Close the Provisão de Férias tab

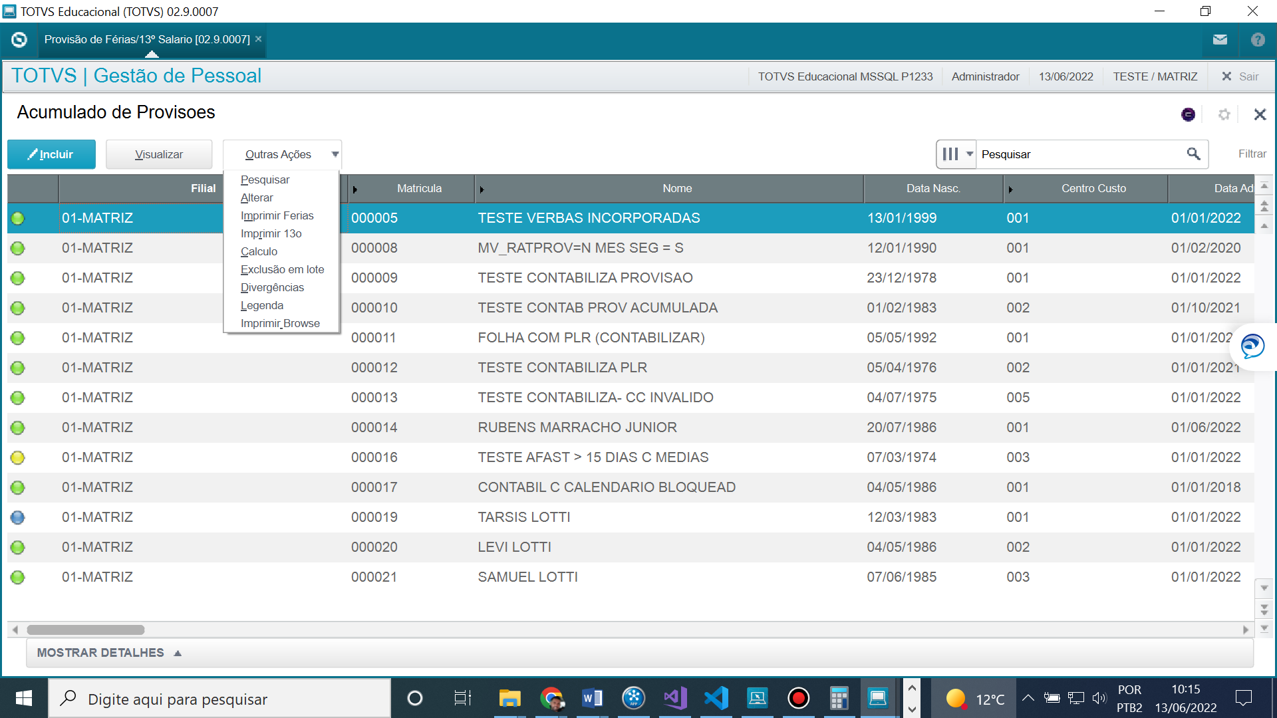tap(259, 39)
